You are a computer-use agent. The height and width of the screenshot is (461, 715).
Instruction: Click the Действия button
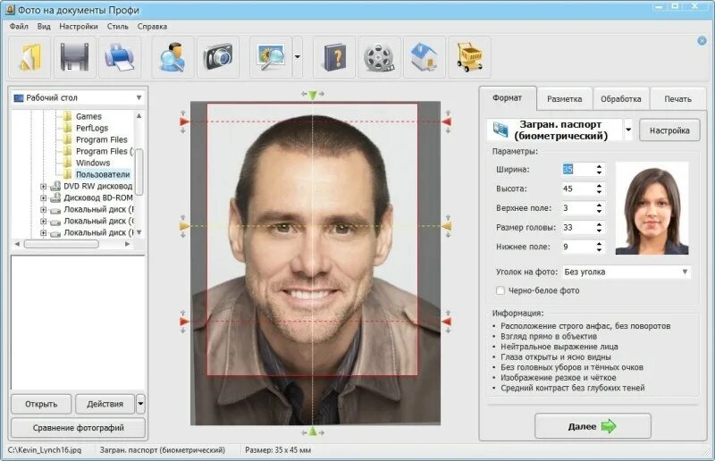105,404
